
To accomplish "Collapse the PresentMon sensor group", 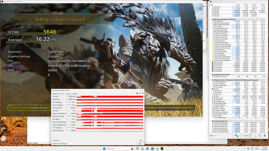I will (211, 121).
